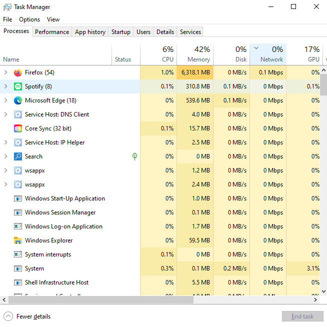The height and width of the screenshot is (327, 327).
Task: Click Firefox memory value 6,318.1 MB
Action: 195,72
